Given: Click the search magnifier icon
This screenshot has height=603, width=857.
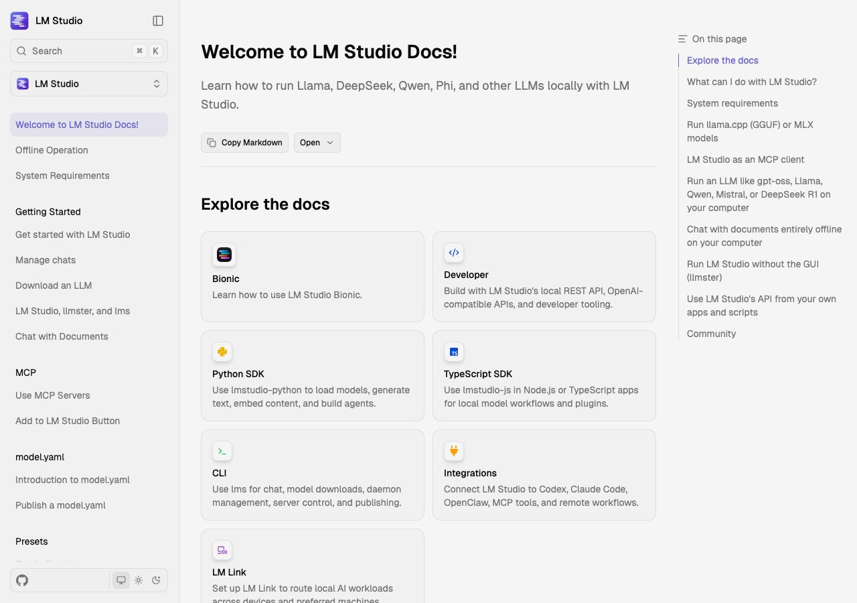Looking at the screenshot, I should pos(22,51).
